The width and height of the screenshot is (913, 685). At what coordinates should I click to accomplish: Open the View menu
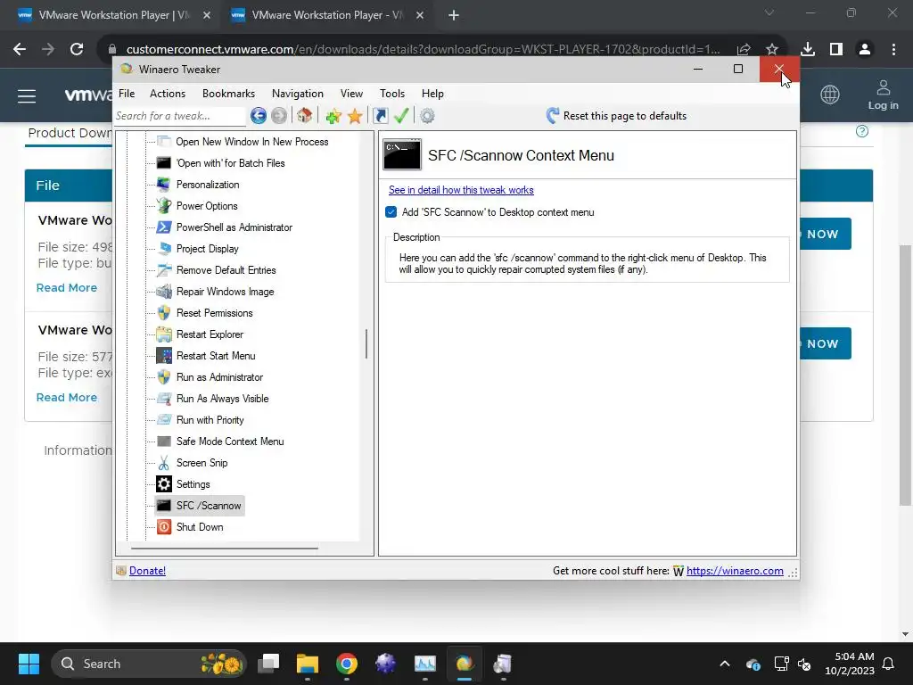pos(351,93)
